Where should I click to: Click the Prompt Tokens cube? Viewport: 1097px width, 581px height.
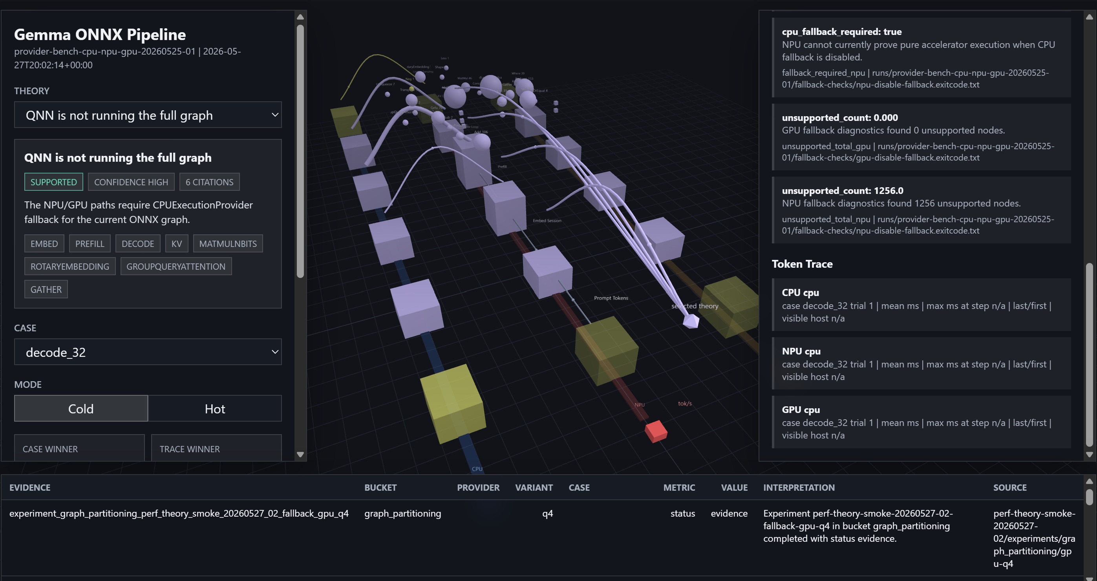coord(548,272)
